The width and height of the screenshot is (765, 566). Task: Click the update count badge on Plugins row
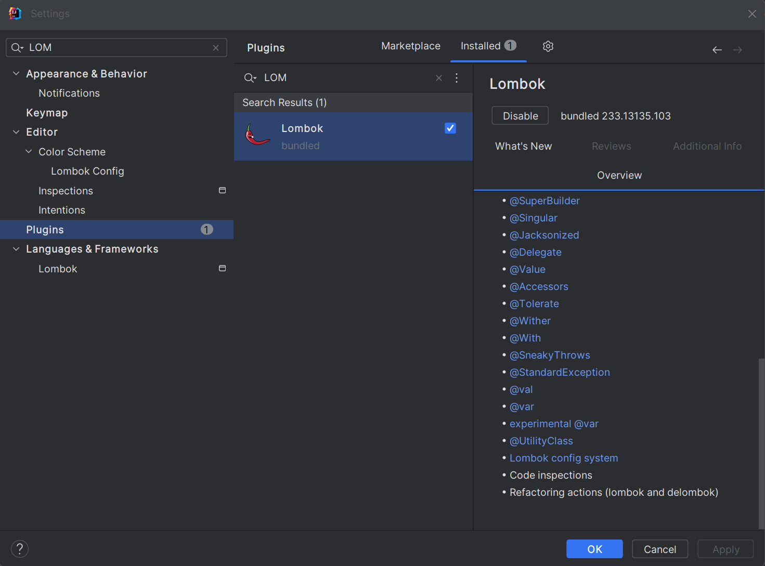207,230
